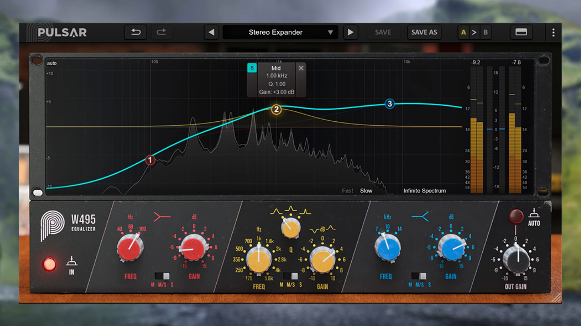Click the Q: 1.00 value

pyautogui.click(x=277, y=84)
